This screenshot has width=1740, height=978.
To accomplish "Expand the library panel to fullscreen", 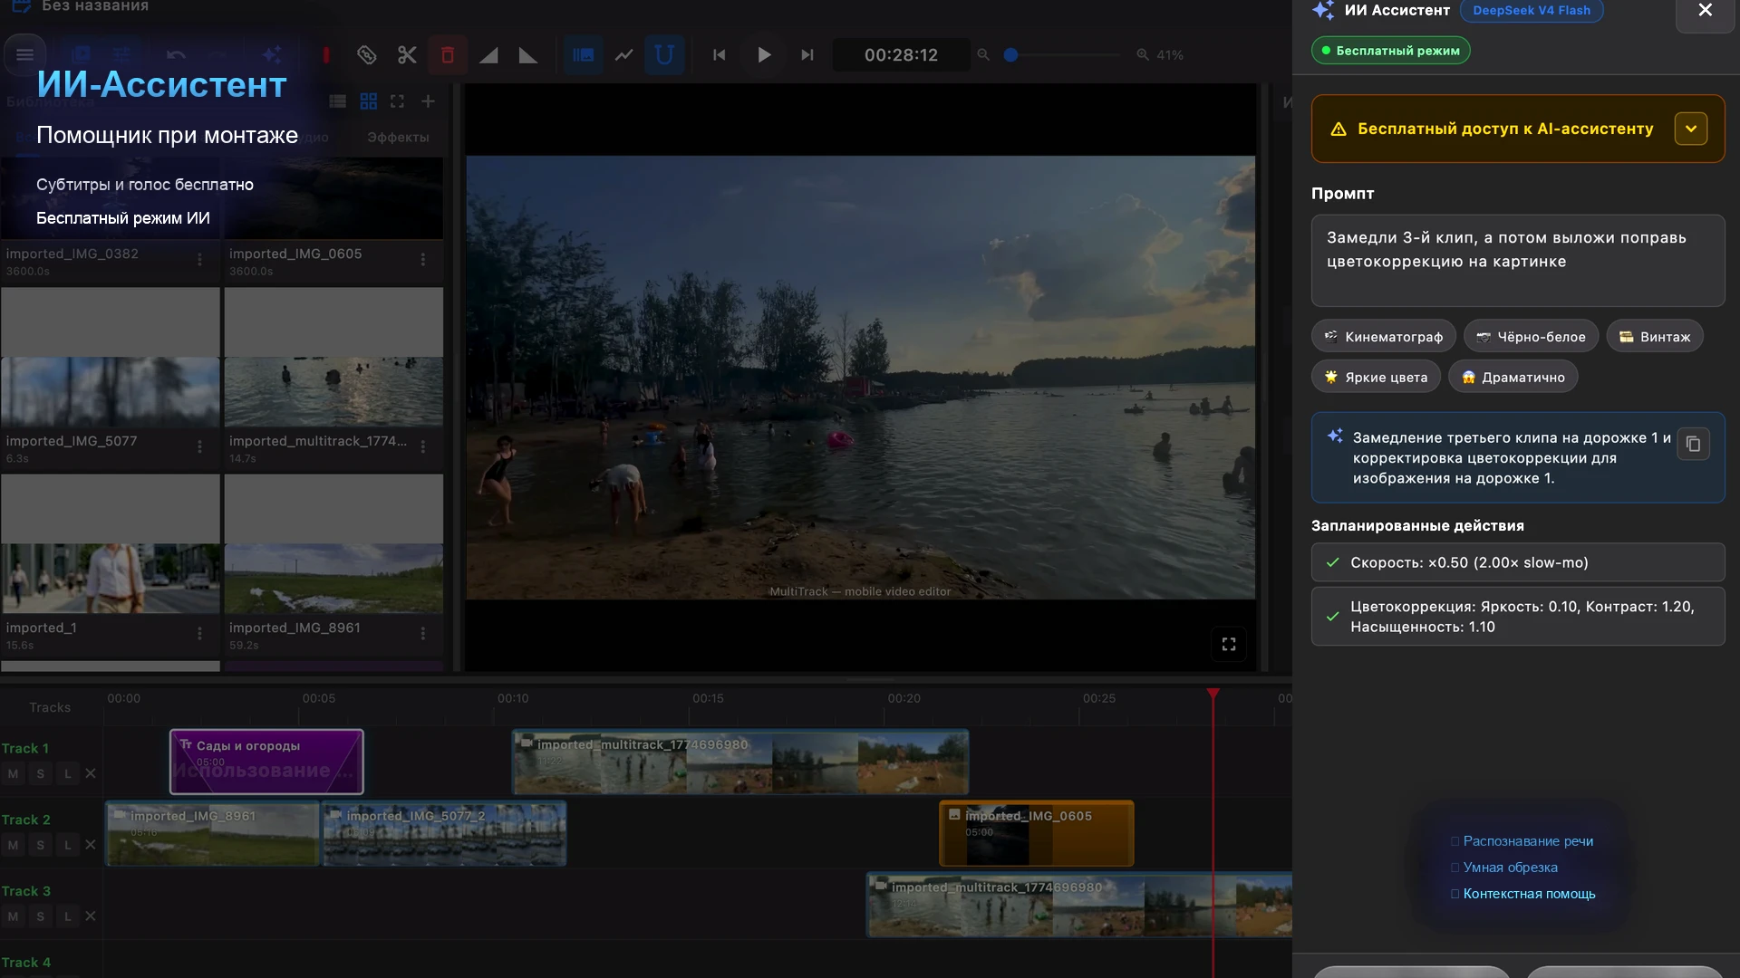I will tap(397, 101).
